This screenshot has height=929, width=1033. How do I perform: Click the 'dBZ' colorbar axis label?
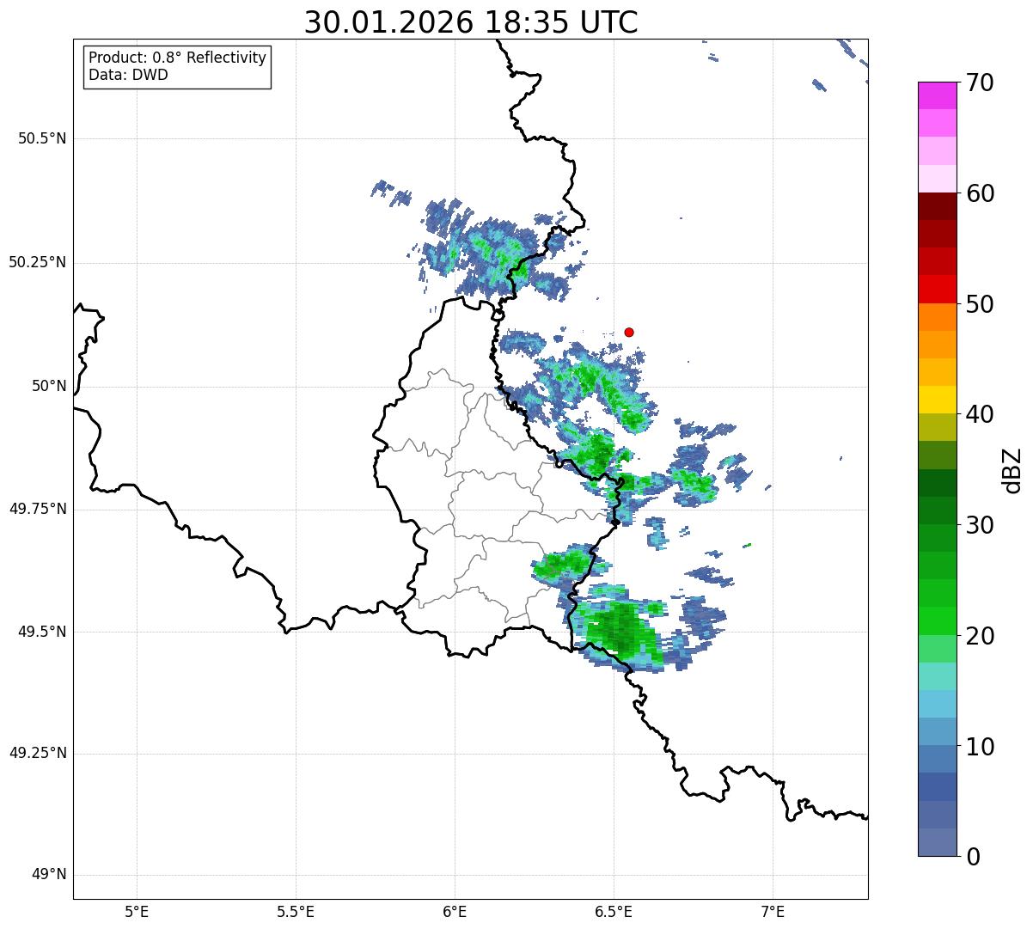1013,470
